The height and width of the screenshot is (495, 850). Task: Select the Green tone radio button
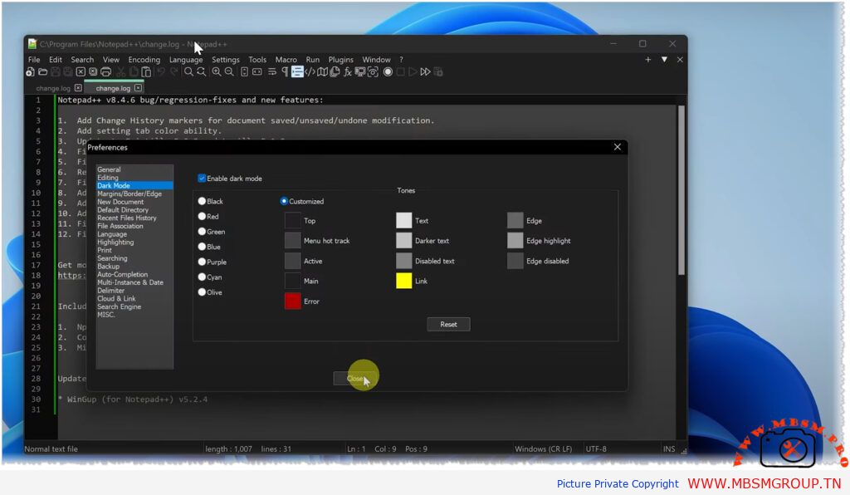[x=202, y=232]
